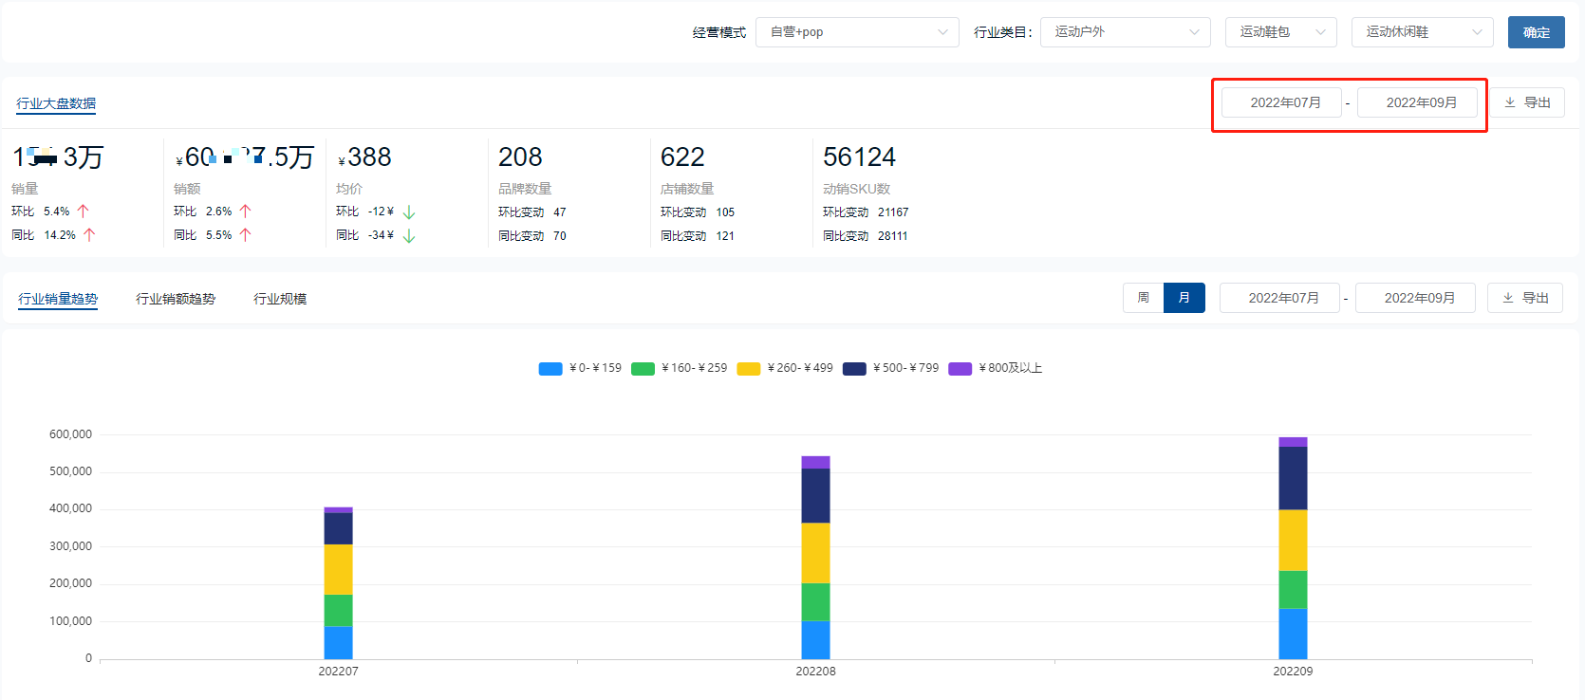1585x700 pixels.
Task: Expand the 运动休闲鞋 dropdown
Action: point(1422,32)
